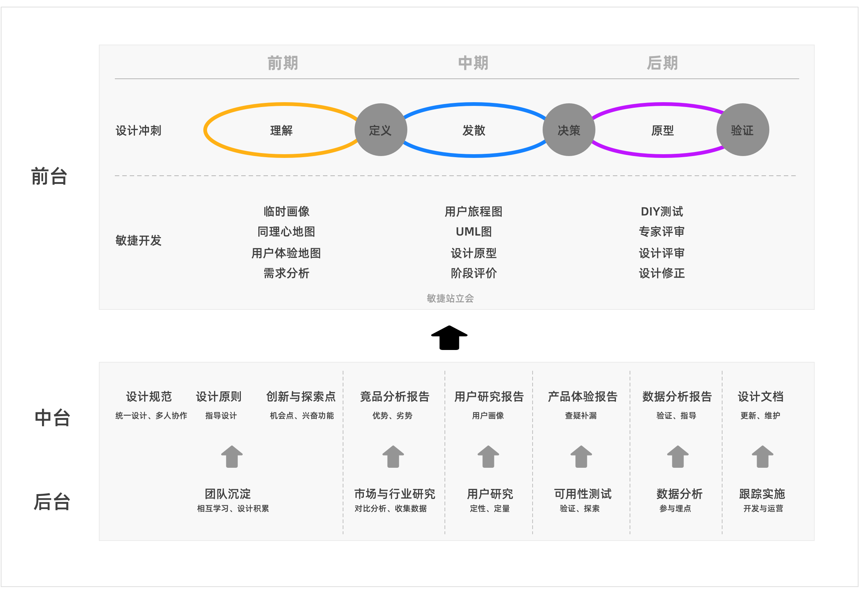Click gray arrow above 团队沉淀

tap(232, 456)
